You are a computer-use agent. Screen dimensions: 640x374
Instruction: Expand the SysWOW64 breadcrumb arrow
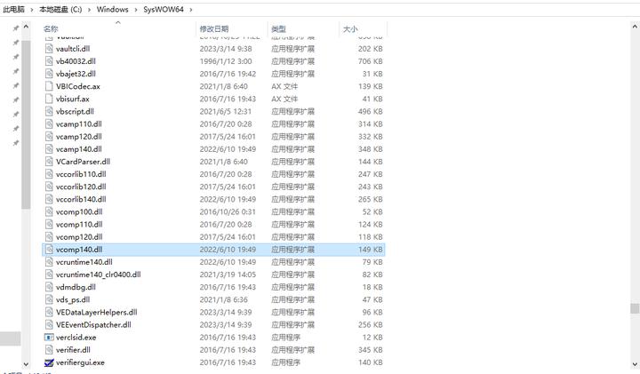pos(190,10)
